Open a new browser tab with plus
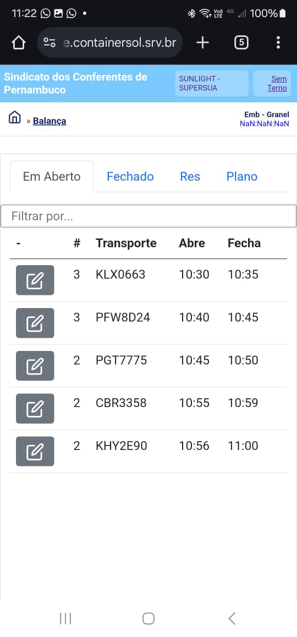The height and width of the screenshot is (637, 297). 202,43
